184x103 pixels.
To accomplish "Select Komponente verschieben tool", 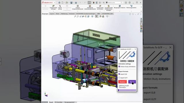I will point(100,7).
